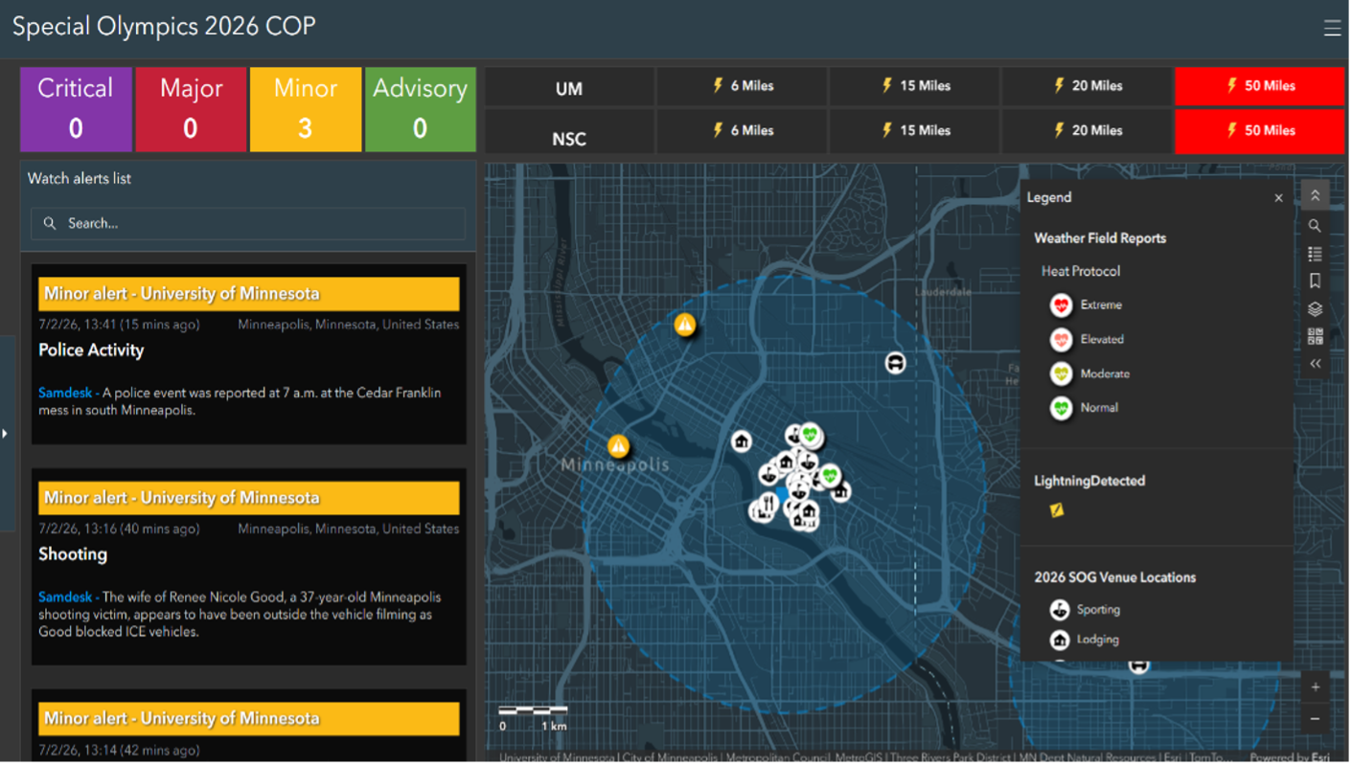Select the UM 20 Miles lightning indicator
This screenshot has width=1352, height=766.
[x=1088, y=86]
